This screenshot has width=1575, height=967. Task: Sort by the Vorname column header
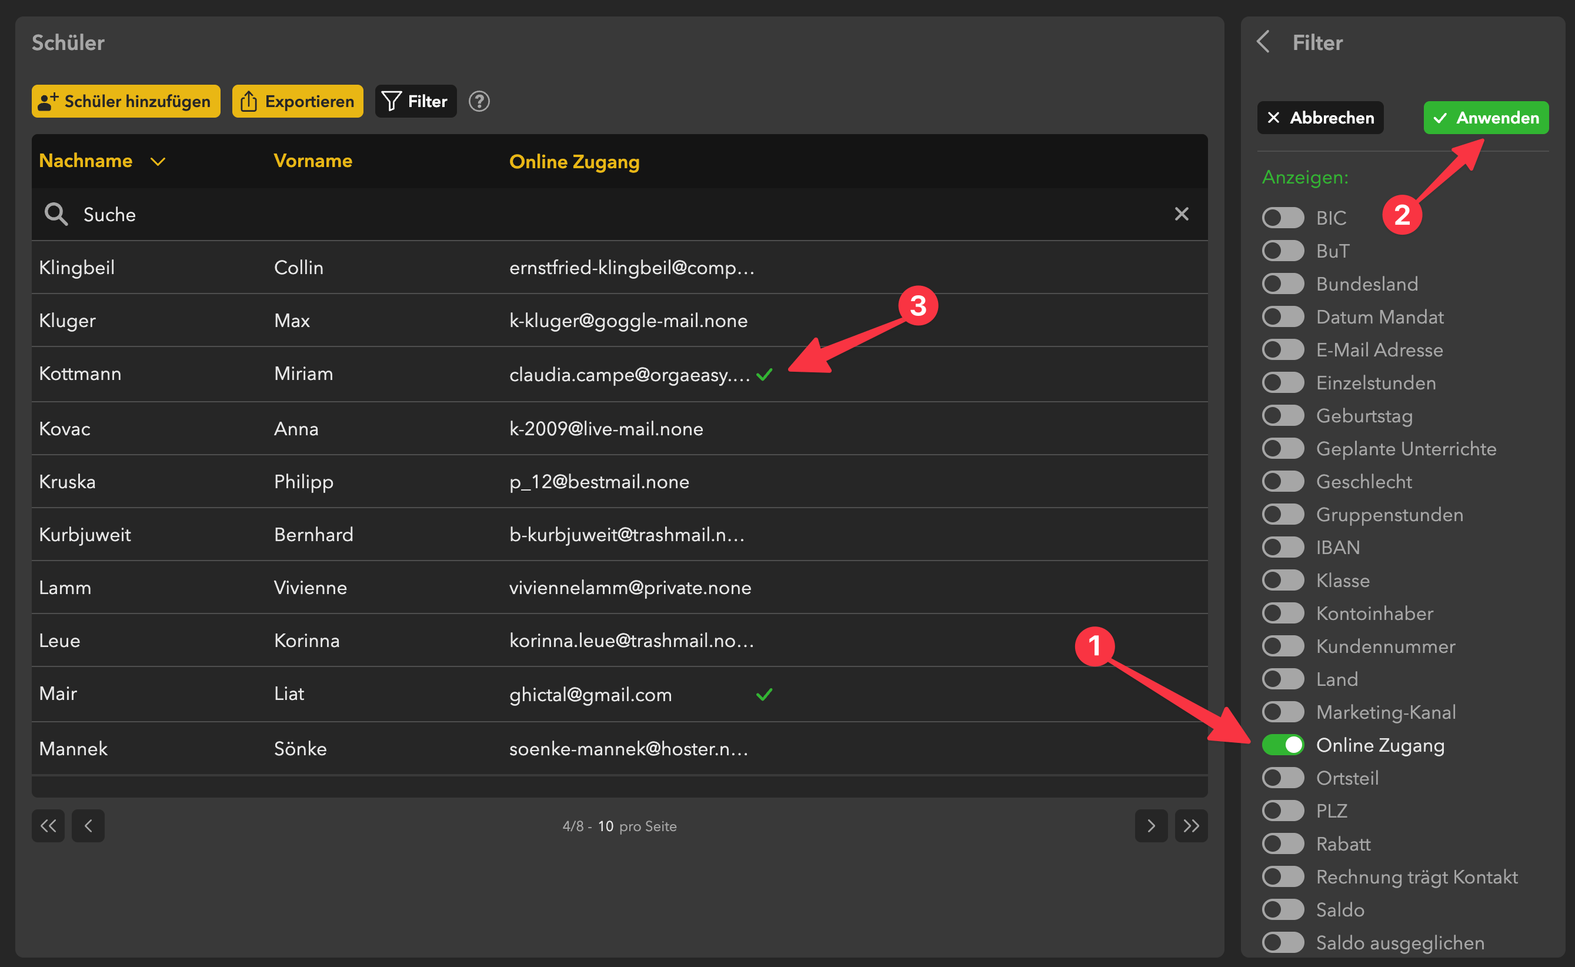313,161
